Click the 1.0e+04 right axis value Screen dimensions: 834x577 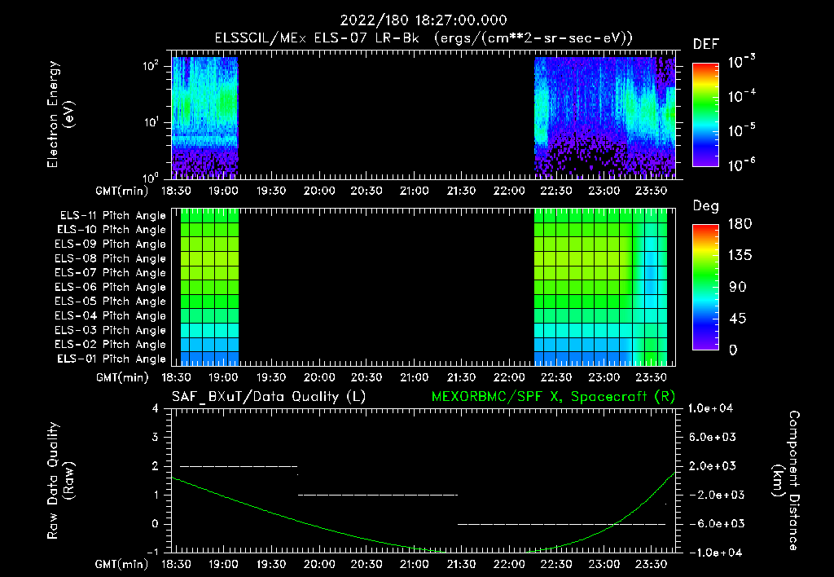pyautogui.click(x=710, y=408)
